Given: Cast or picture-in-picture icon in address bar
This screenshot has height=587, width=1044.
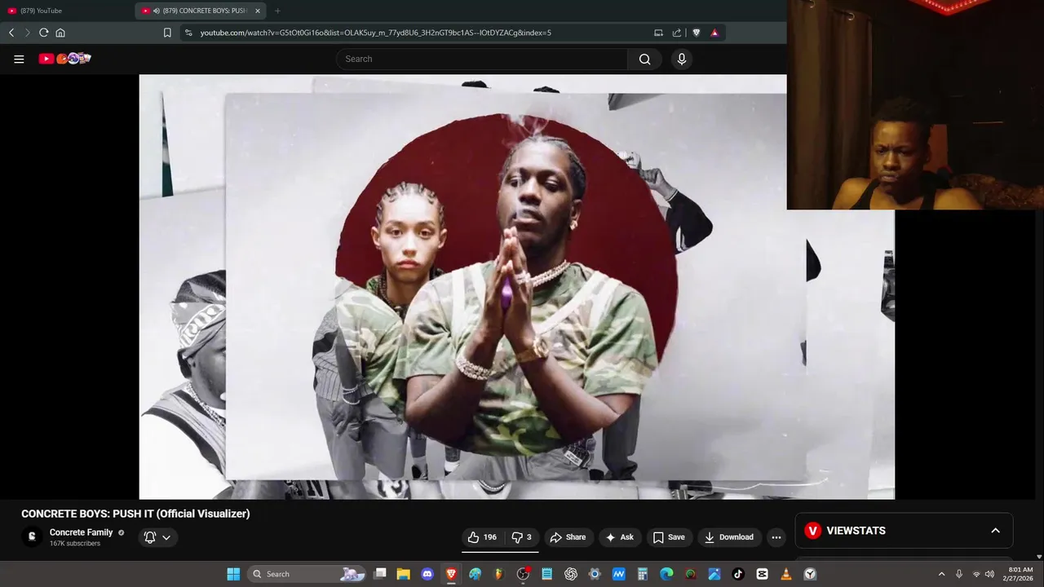Looking at the screenshot, I should pos(658,33).
